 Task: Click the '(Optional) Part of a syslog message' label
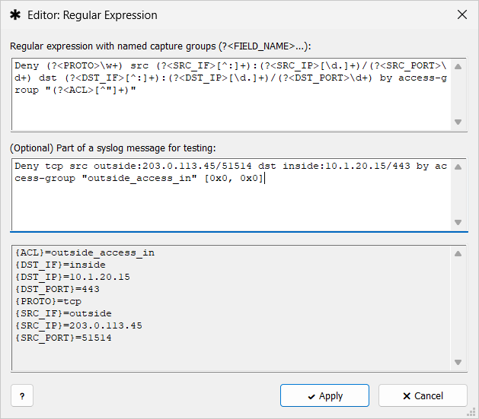(113, 148)
